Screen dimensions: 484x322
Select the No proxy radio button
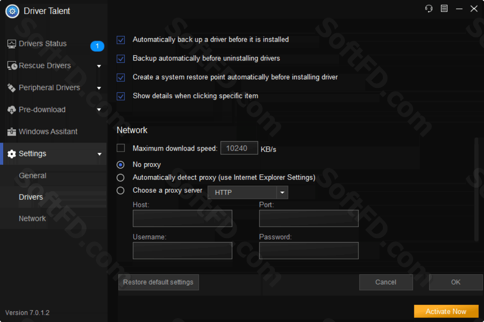[x=120, y=165]
